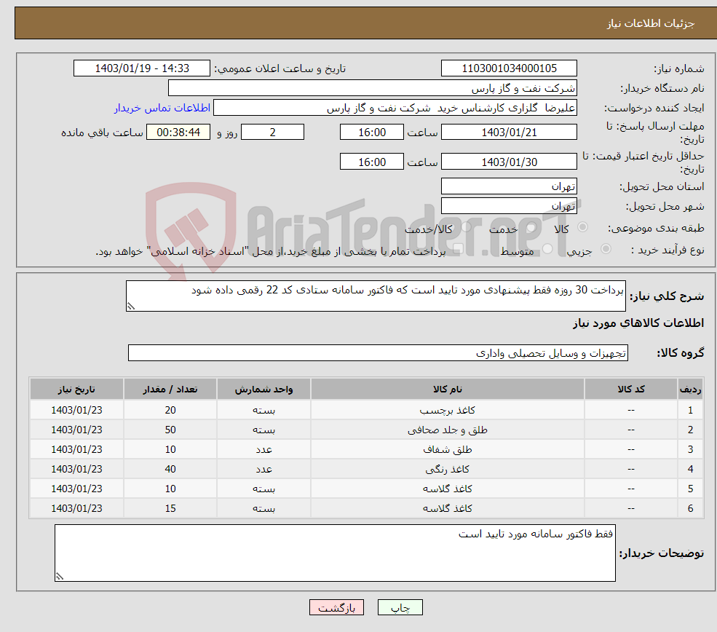Click response deadline date 1403/01/21

(509, 133)
